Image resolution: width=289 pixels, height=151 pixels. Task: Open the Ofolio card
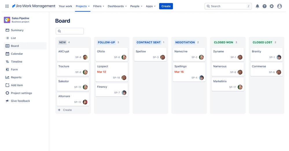(x=112, y=54)
